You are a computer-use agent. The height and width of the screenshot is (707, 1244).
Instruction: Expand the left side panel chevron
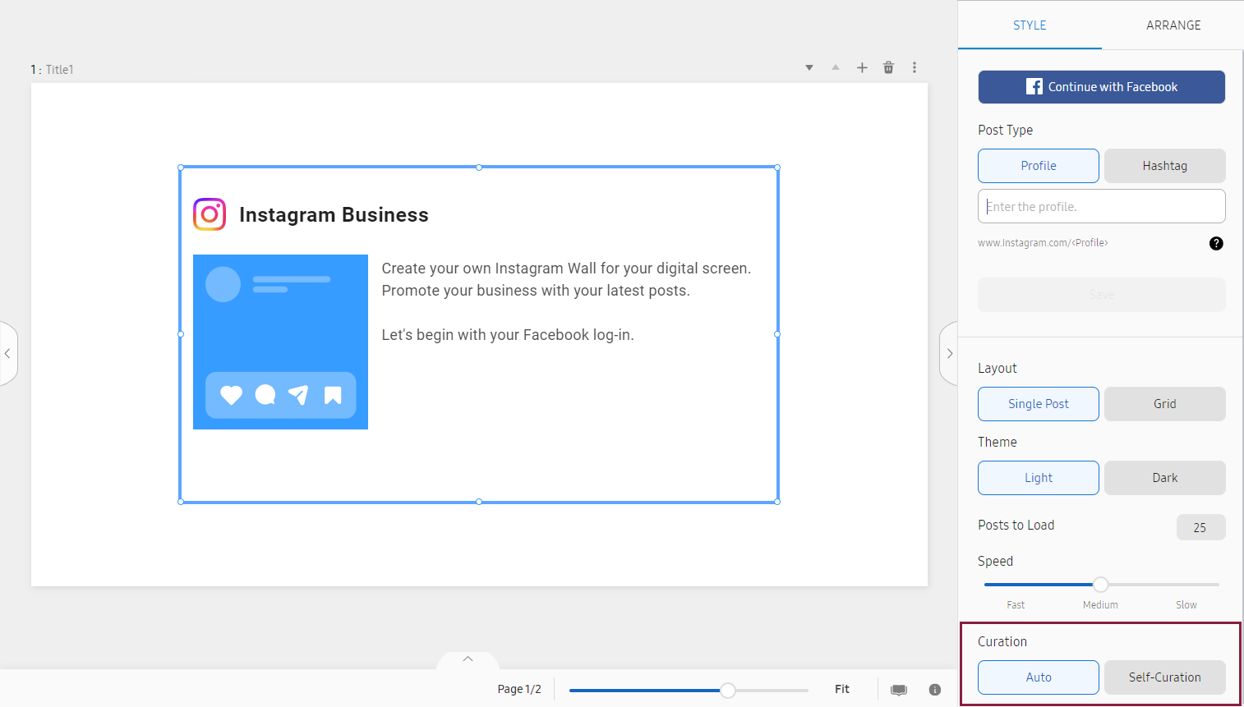click(x=7, y=354)
